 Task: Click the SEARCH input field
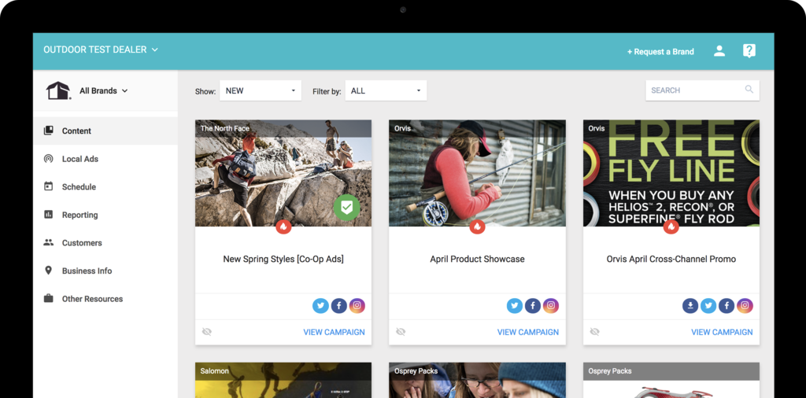702,90
